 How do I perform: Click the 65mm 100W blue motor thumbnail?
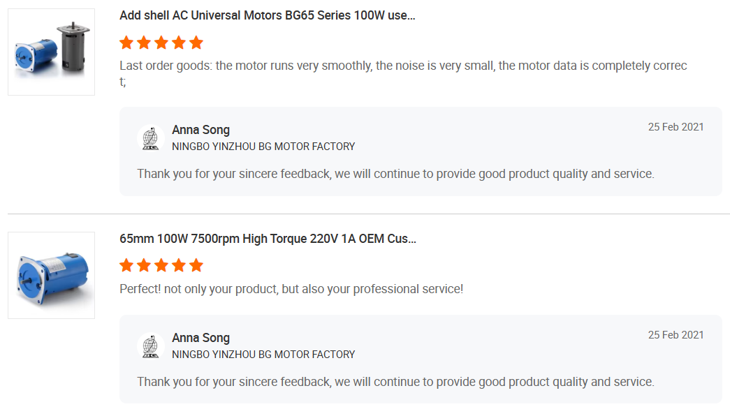click(x=51, y=275)
